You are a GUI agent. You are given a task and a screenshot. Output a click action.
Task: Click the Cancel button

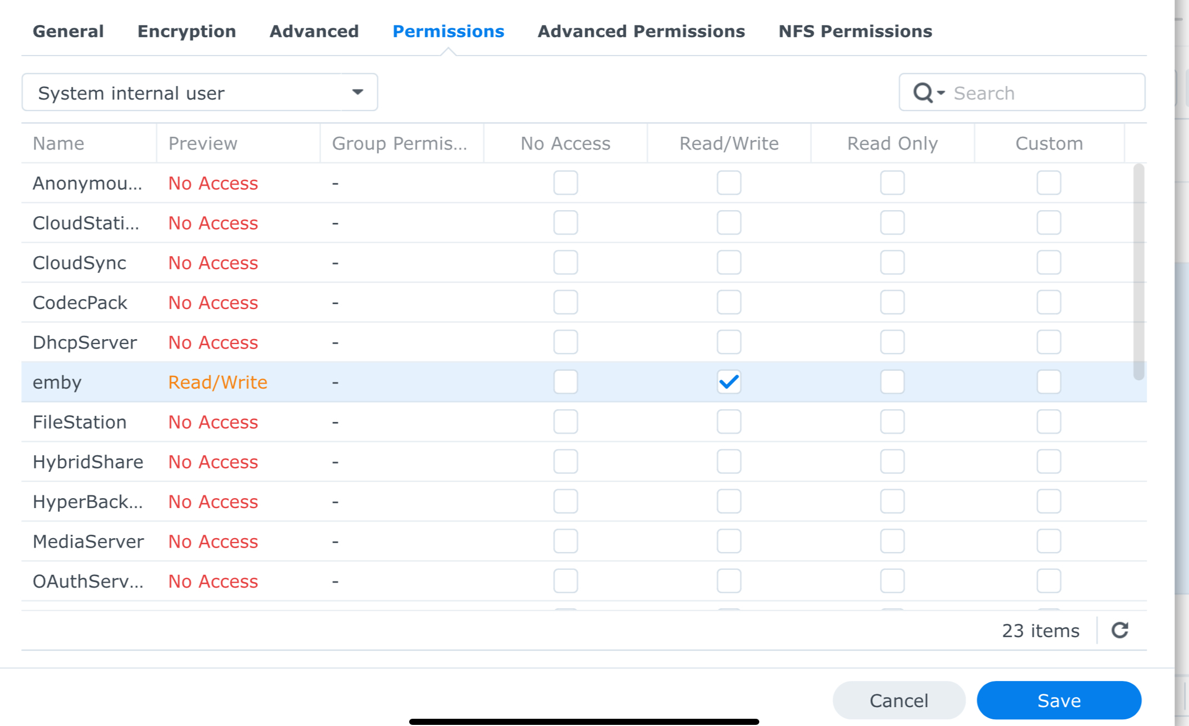[898, 700]
